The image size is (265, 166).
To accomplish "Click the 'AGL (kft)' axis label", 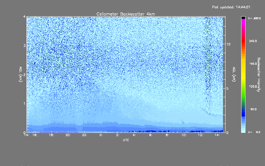I will [234, 74].
